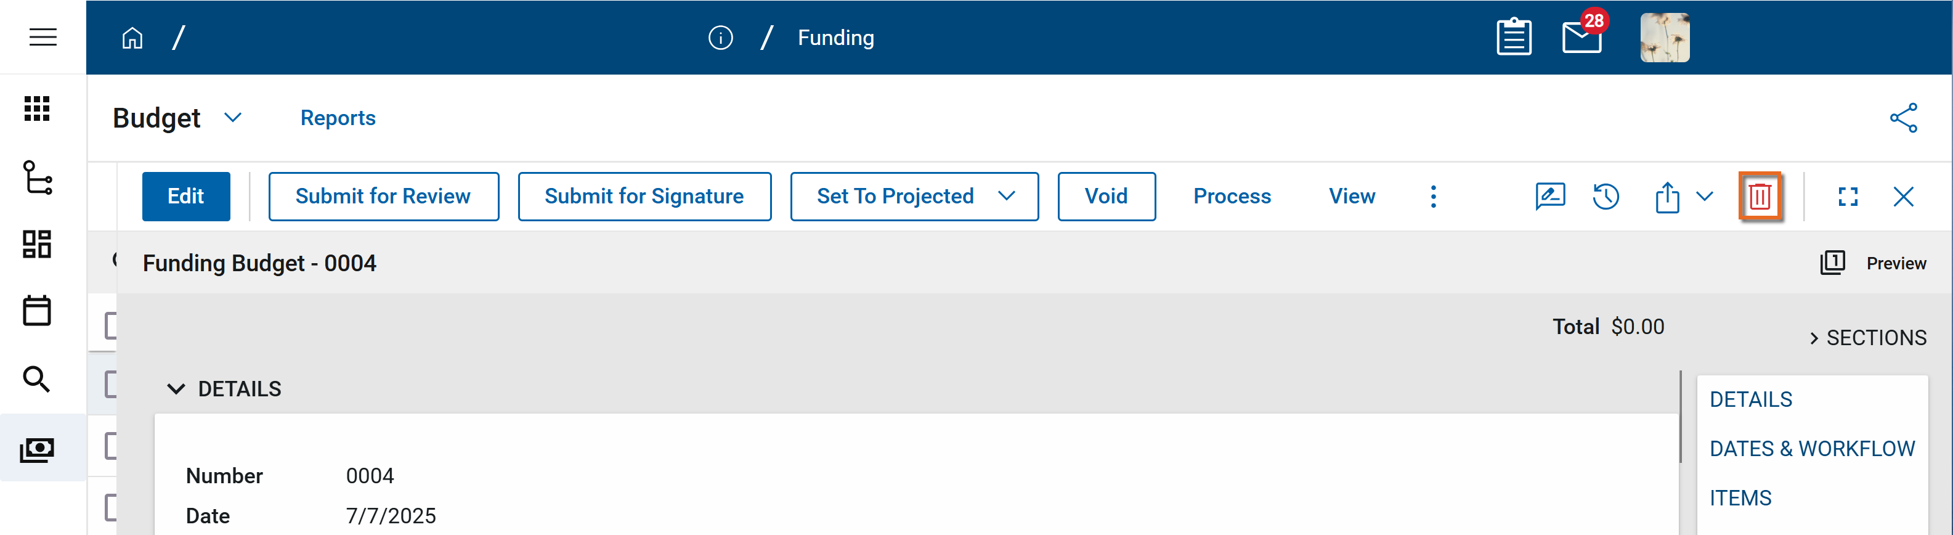1953x535 pixels.
Task: Open the hamburger navigation menu
Action: tap(43, 37)
